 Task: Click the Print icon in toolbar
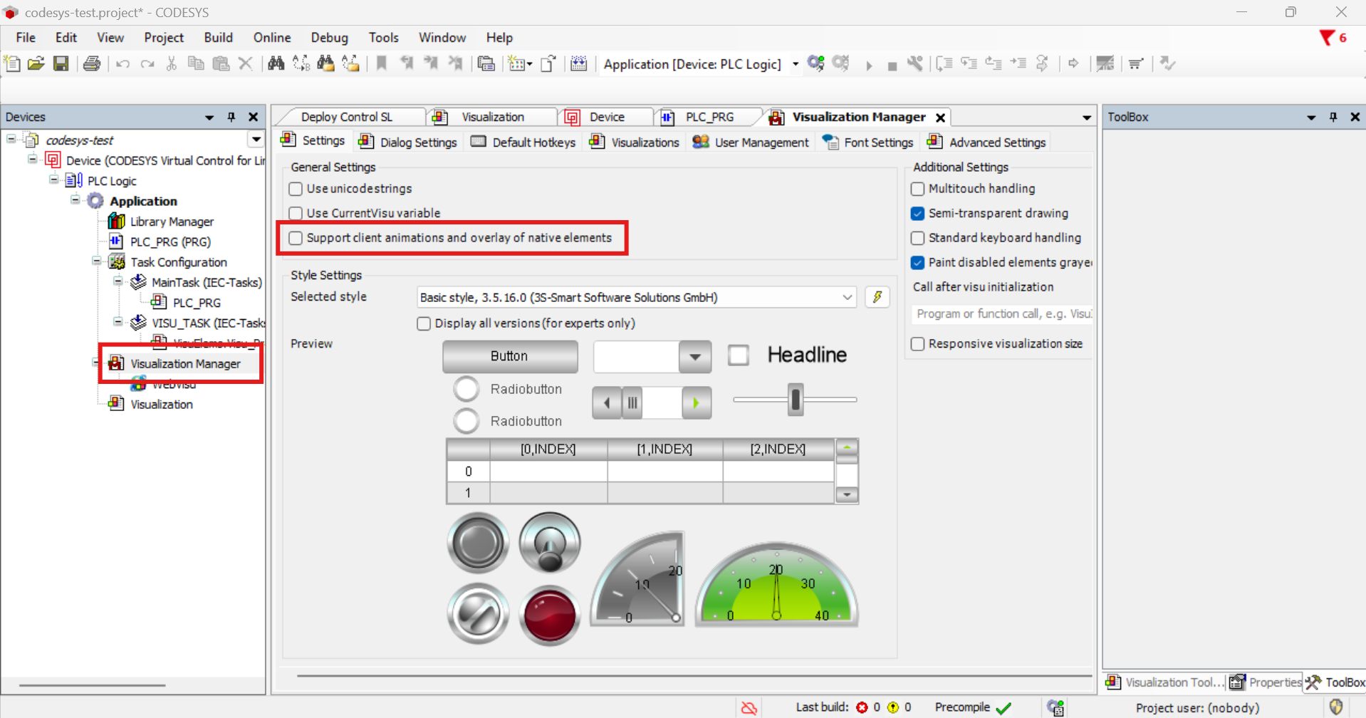pyautogui.click(x=92, y=64)
